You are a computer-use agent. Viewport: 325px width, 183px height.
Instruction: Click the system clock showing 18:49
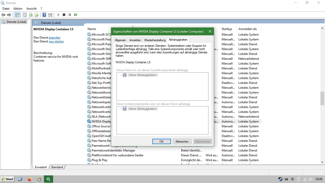point(319,179)
